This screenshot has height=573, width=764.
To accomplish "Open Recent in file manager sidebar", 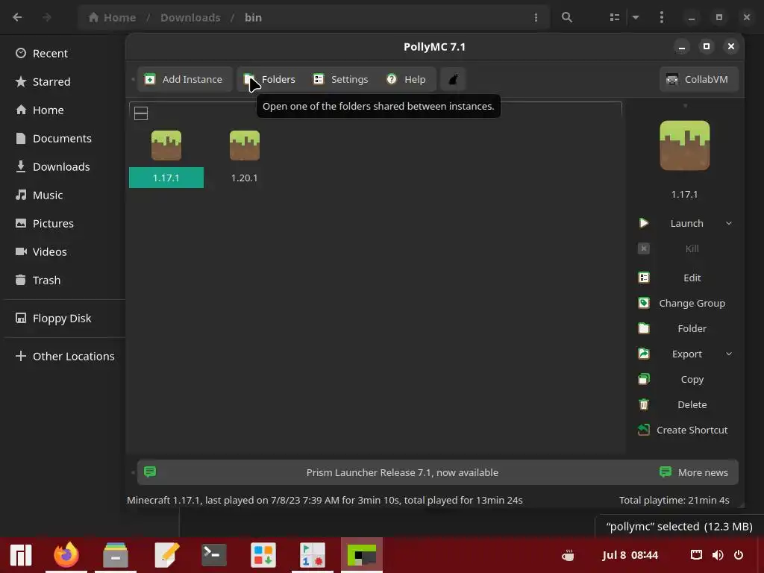I will pos(63,53).
